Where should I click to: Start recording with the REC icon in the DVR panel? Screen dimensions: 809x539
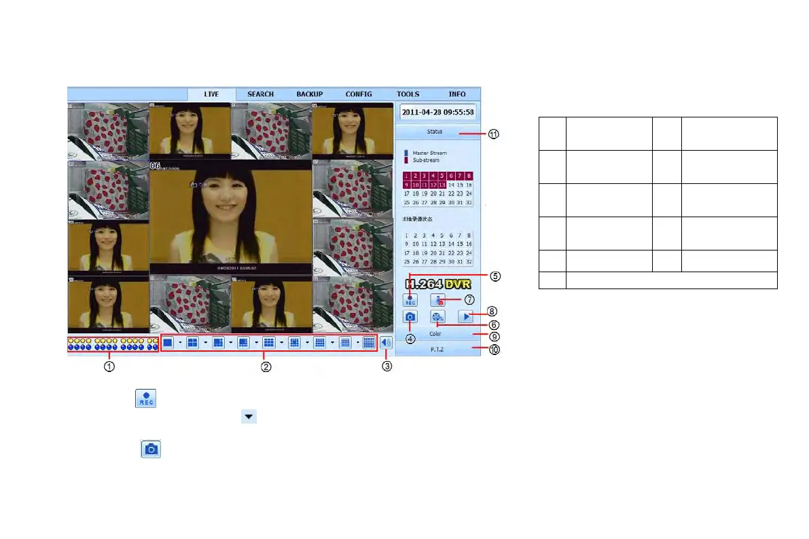pos(410,300)
